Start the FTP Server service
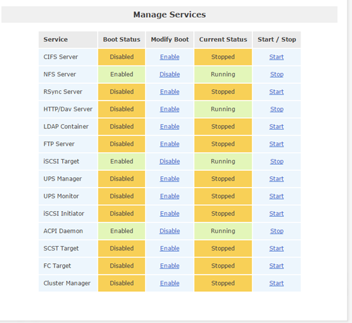352x323 pixels. [276, 144]
